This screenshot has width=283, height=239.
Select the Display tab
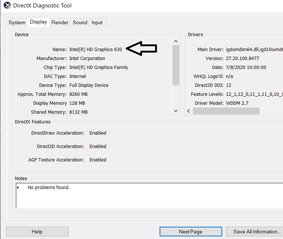coord(38,22)
